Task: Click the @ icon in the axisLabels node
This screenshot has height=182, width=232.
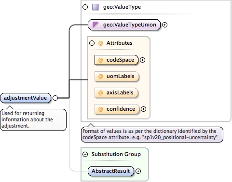Action: coord(100,93)
